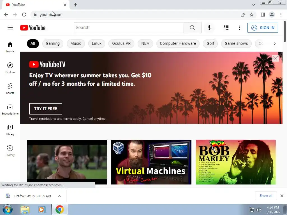Viewport: 287px width, 215px height.
Task: Open YouTube settings three-dot menu
Action: pos(239,28)
